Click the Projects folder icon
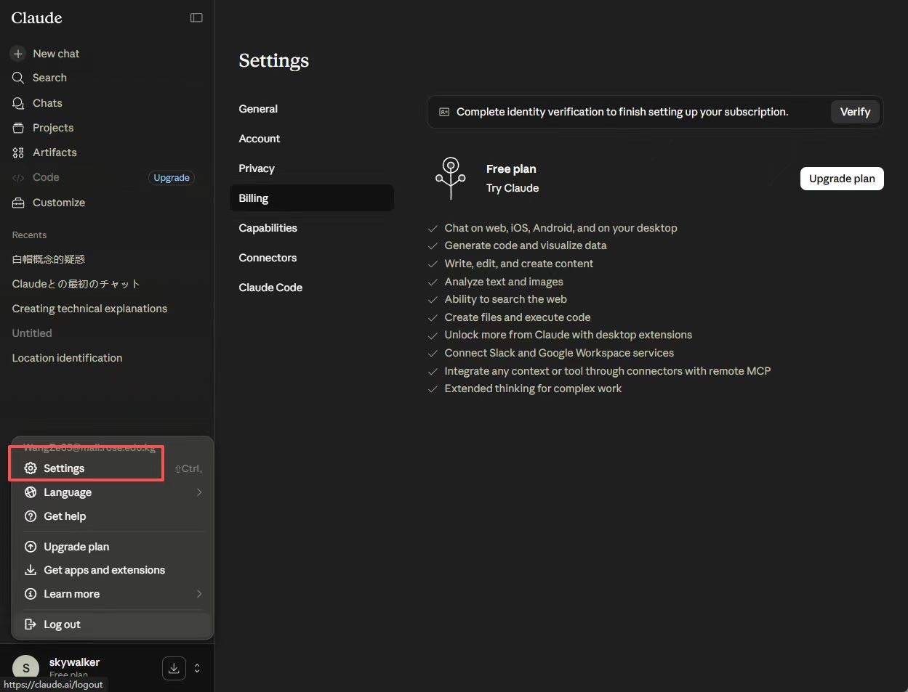Screen dimensions: 908x692 coord(18,128)
